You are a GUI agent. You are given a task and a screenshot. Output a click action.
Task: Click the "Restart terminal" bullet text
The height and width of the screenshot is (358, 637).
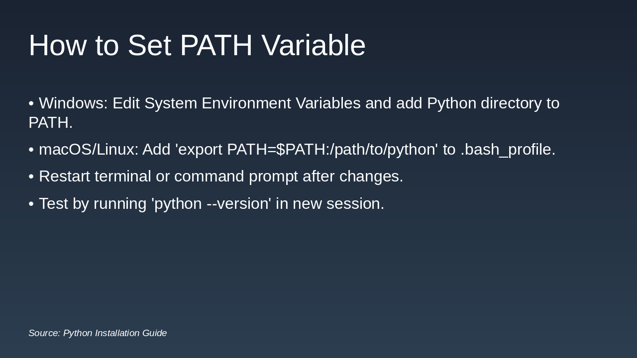point(95,177)
